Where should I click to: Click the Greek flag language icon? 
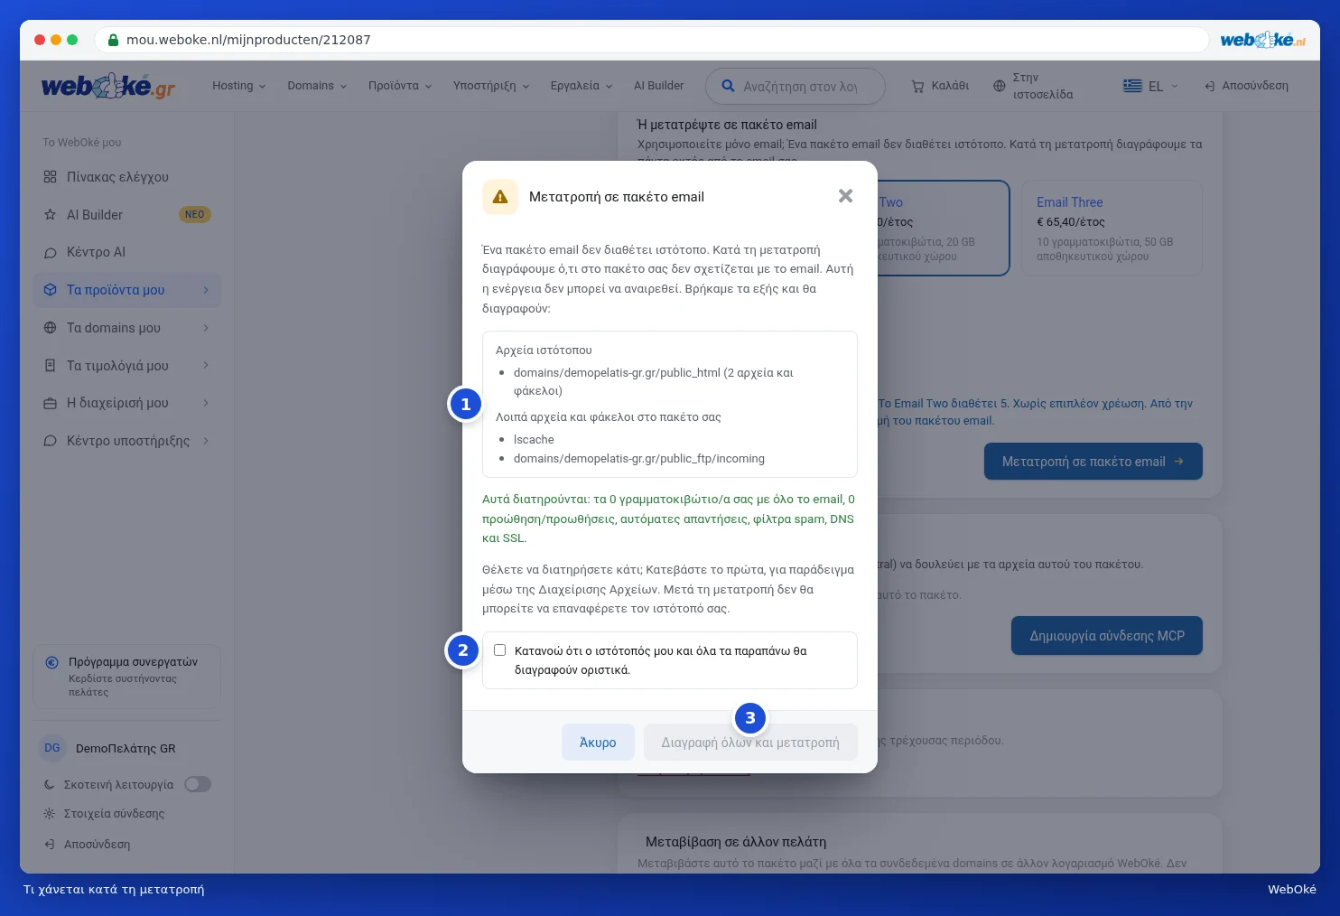1132,86
